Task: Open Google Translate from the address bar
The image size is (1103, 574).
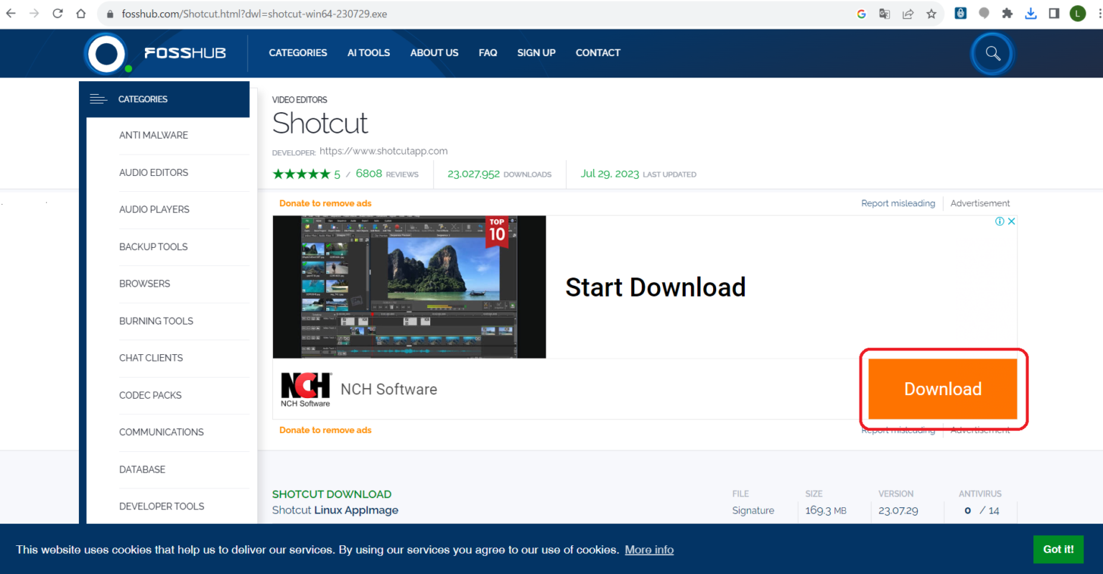Action: click(x=884, y=14)
